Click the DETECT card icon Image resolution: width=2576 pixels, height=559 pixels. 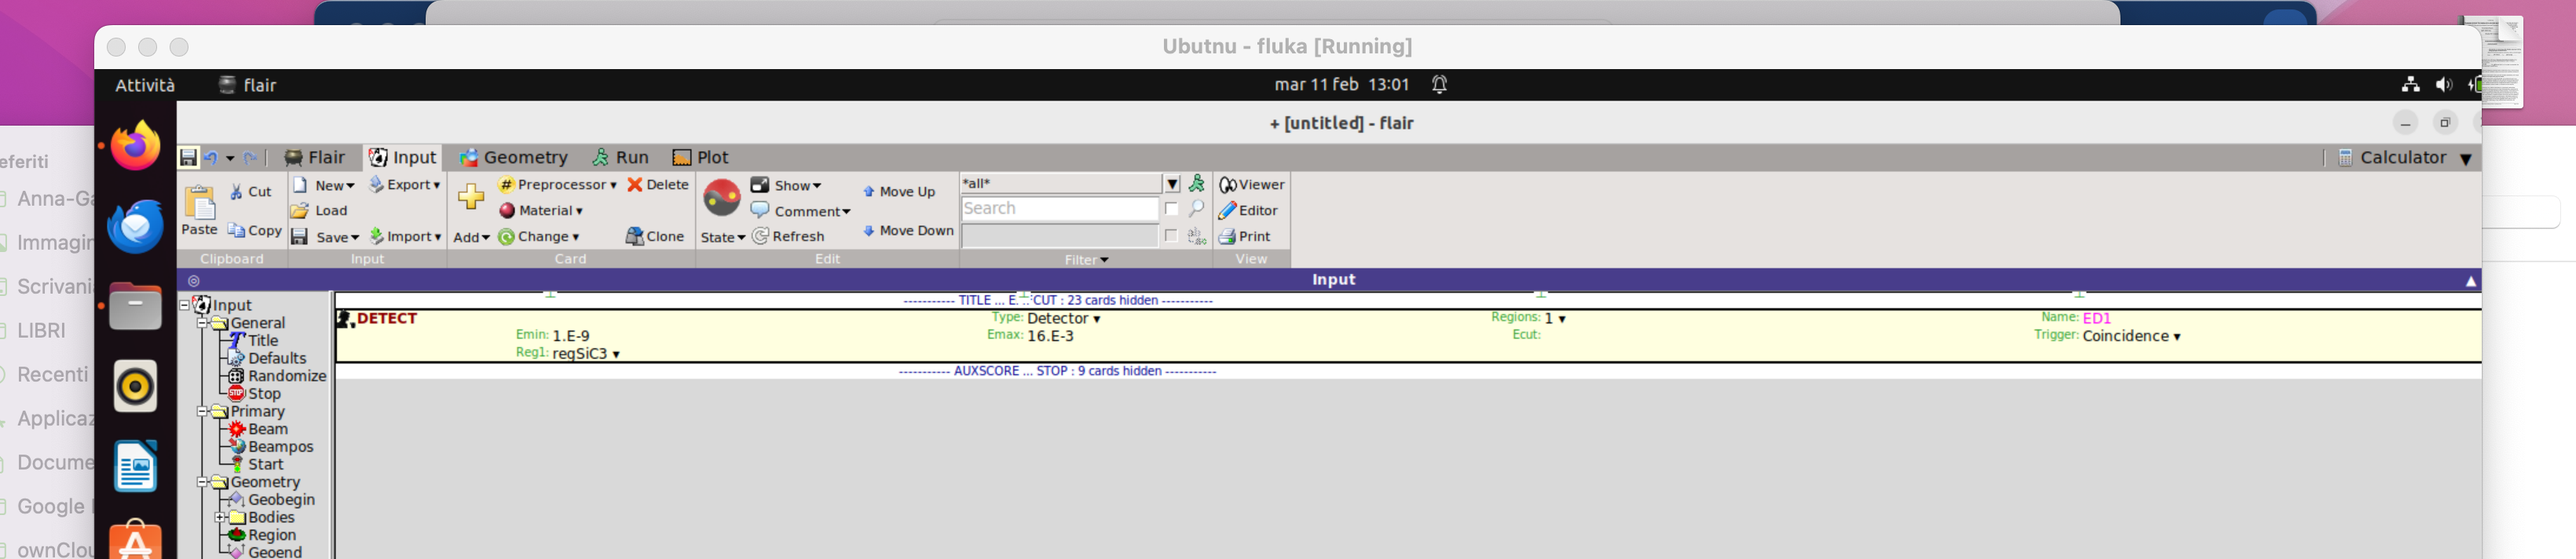(x=345, y=319)
